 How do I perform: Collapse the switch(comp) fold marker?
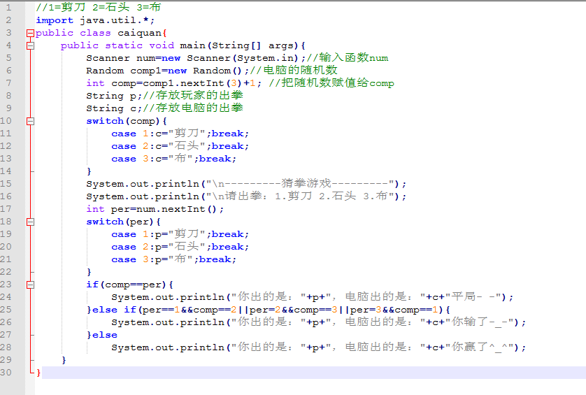pyautogui.click(x=30, y=122)
